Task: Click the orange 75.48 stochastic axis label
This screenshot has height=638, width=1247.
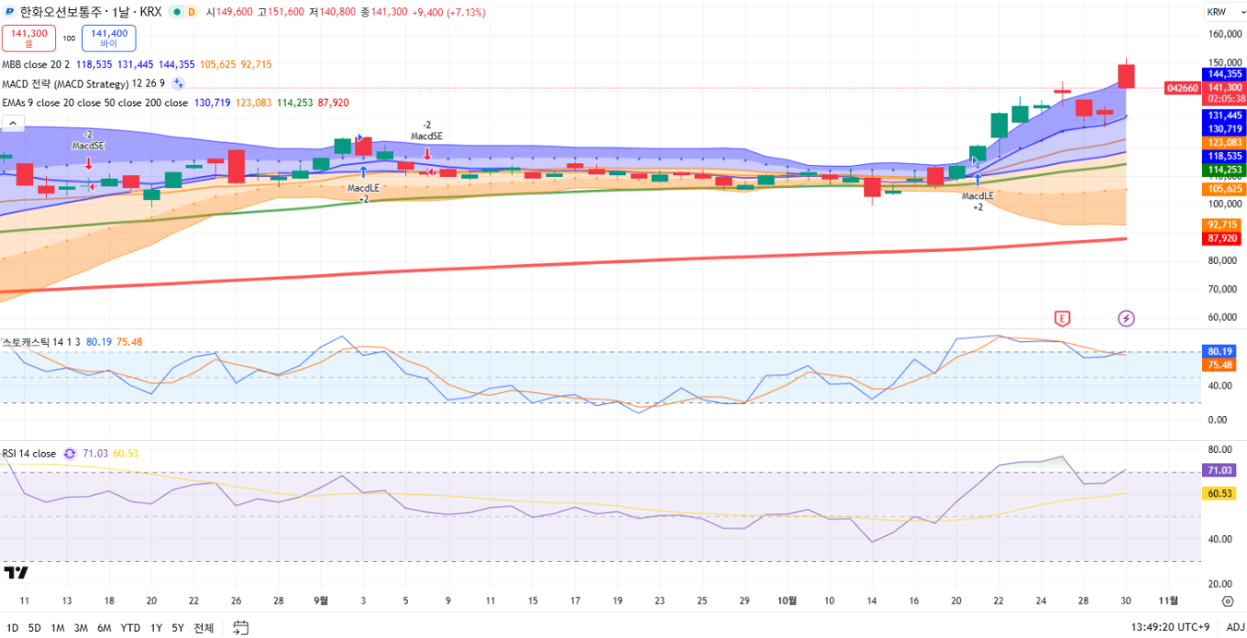Action: tap(1220, 365)
